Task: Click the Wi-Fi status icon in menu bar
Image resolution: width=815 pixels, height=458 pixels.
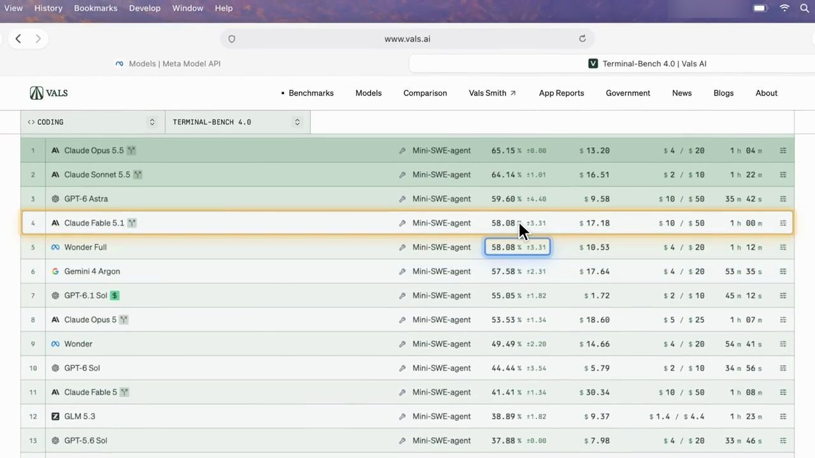Action: point(785,8)
